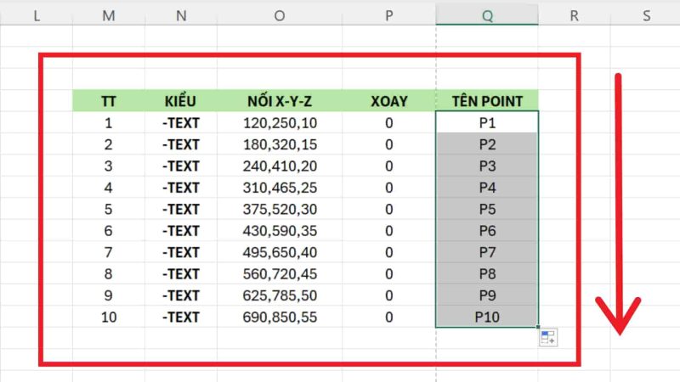680x382 pixels.
Task: Select cell containing P10
Action: tap(487, 317)
